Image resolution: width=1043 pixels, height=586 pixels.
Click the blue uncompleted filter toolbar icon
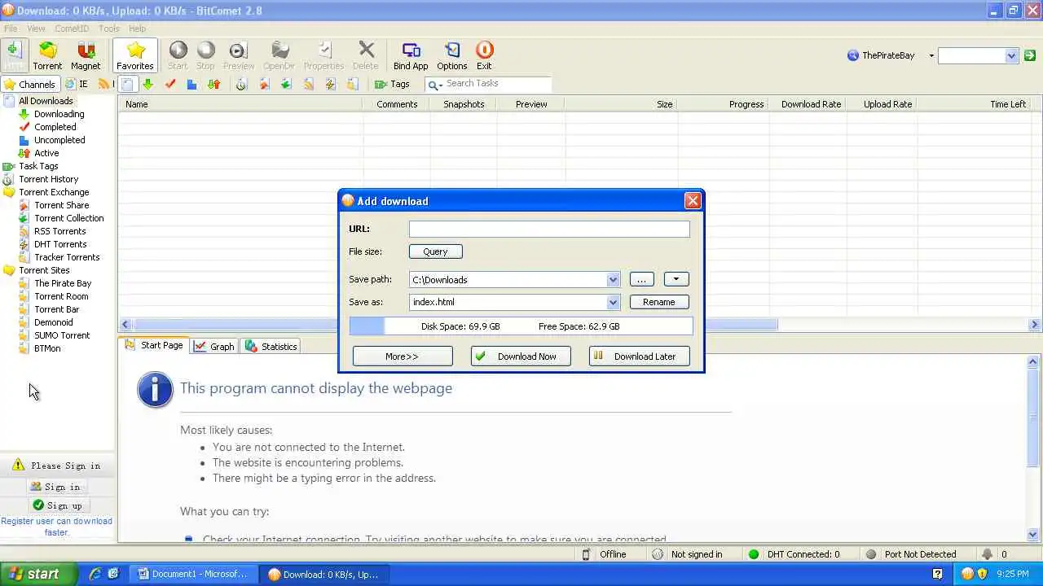tap(191, 84)
